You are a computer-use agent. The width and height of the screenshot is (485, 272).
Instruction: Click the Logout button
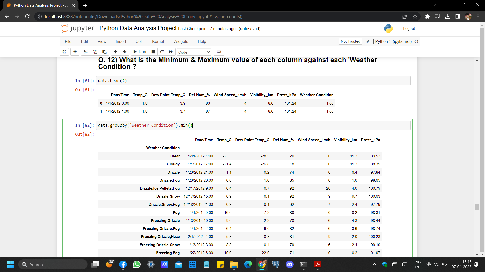[409, 29]
